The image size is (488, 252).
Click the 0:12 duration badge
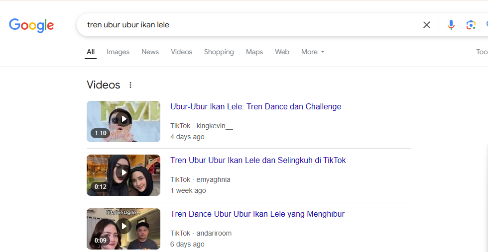click(x=100, y=187)
